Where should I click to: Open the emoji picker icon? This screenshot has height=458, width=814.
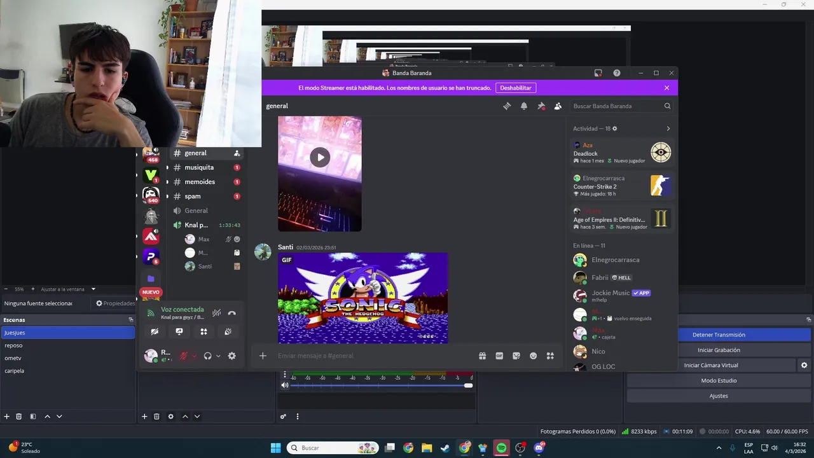[534, 356]
